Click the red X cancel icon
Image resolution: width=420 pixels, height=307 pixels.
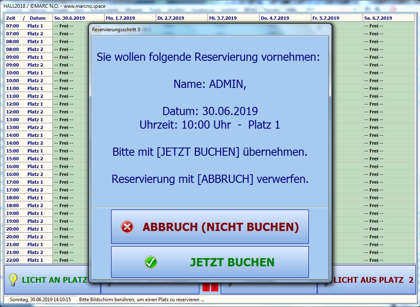coord(127,227)
